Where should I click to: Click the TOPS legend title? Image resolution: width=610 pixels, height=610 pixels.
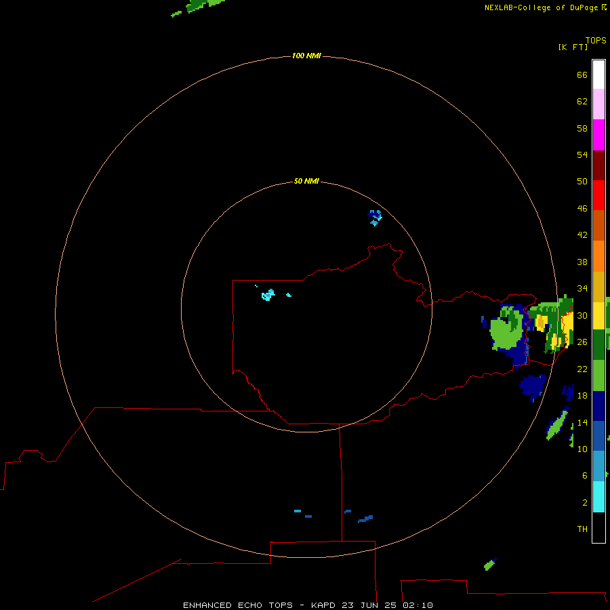tap(596, 40)
